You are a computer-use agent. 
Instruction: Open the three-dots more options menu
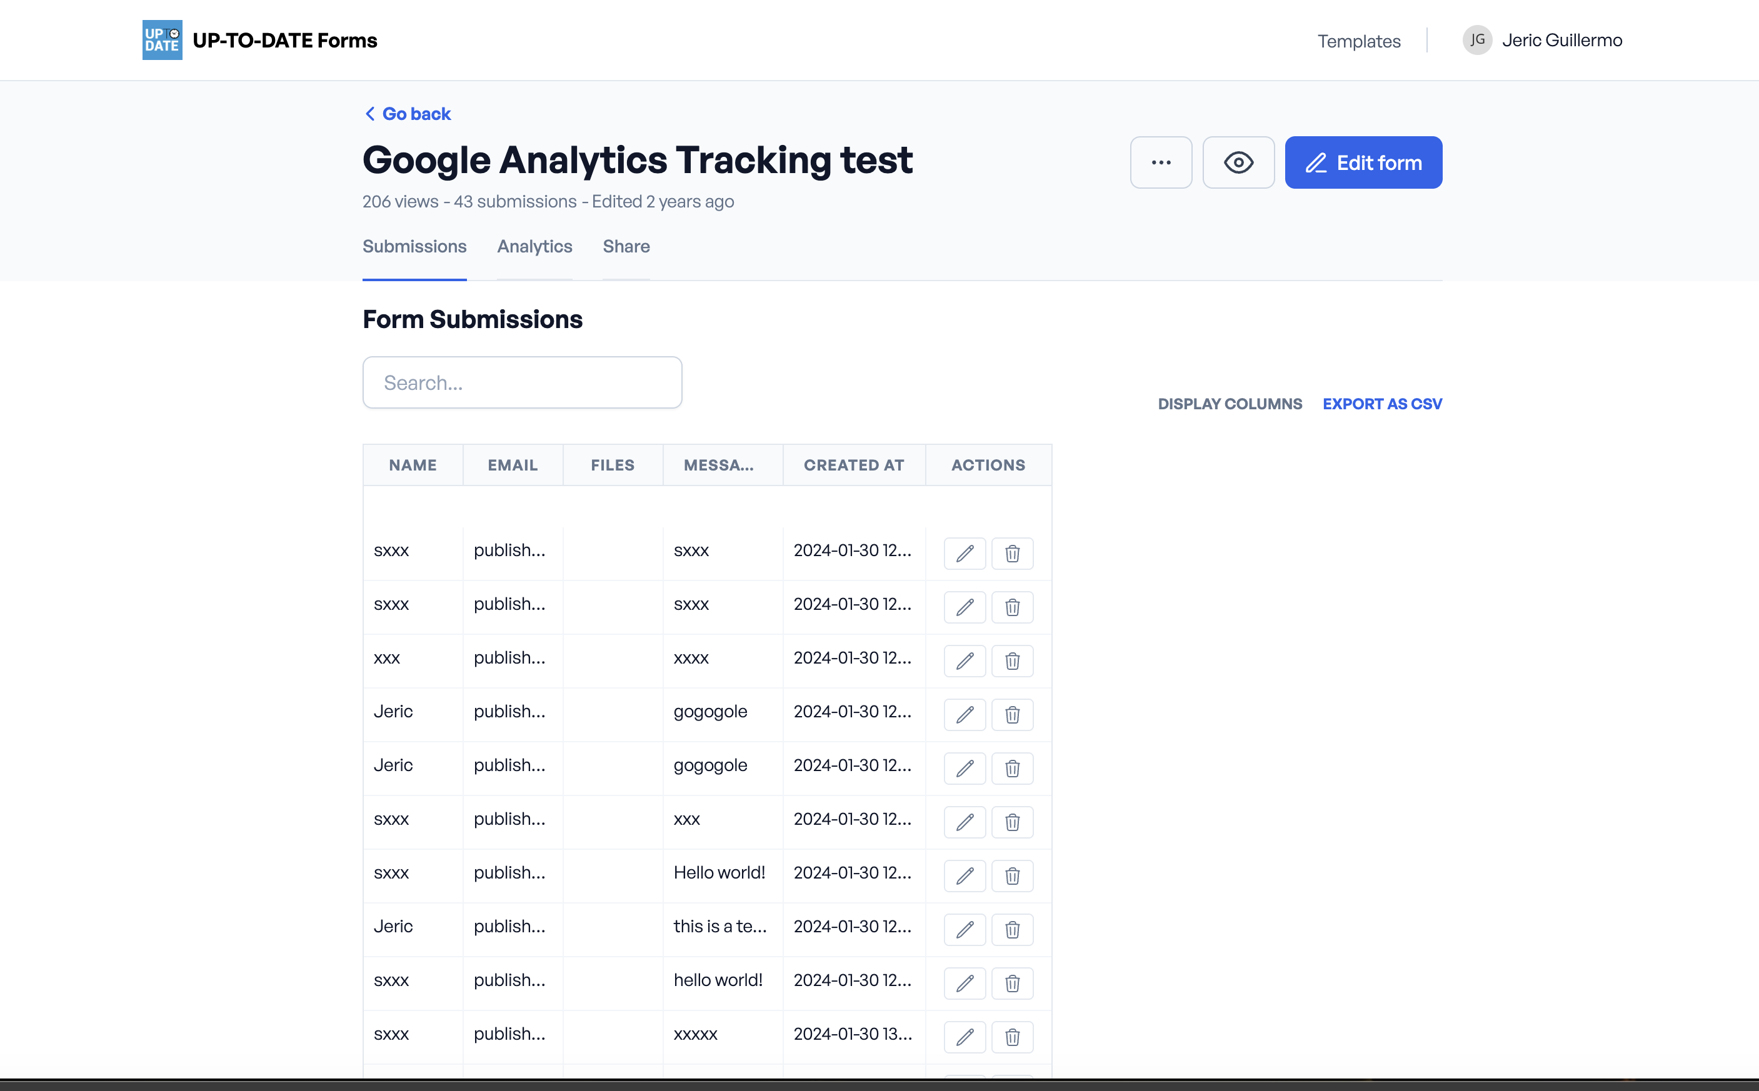coord(1161,162)
